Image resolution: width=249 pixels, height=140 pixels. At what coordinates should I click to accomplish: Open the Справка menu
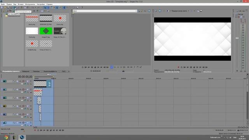(49, 4)
